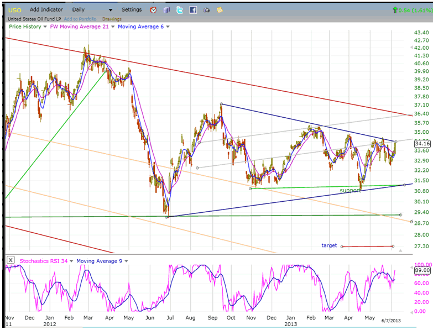Click the stacked pages icon in toolbar
This screenshot has height=330, width=433.
[x=166, y=10]
